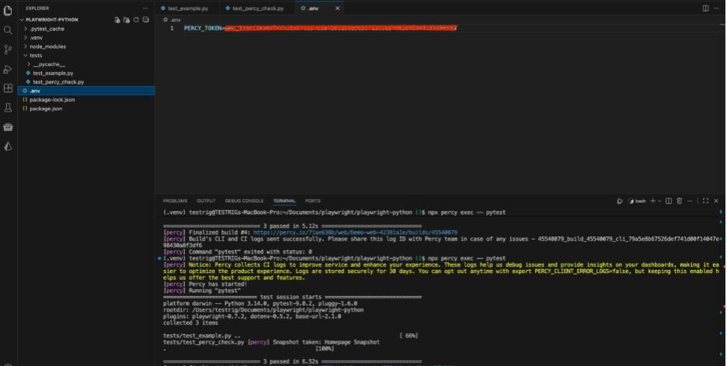This screenshot has height=366, width=727.
Task: Open the DEBUG CONSOLE panel tab
Action: [244, 201]
